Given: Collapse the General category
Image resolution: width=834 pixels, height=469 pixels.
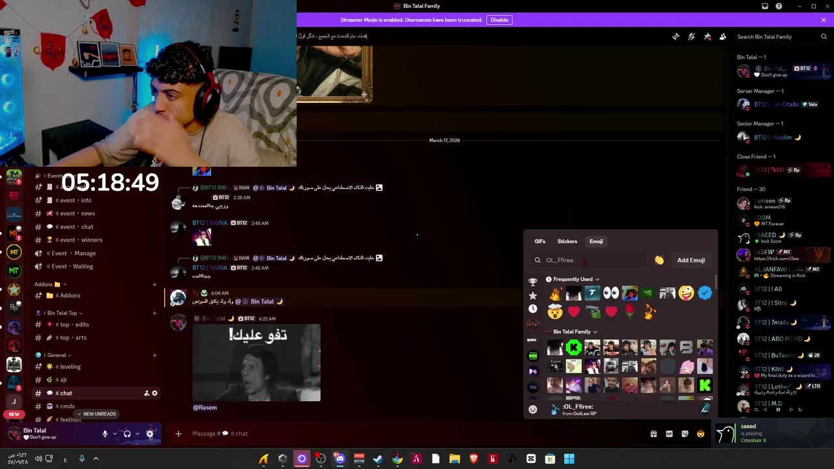Looking at the screenshot, I should [x=55, y=356].
